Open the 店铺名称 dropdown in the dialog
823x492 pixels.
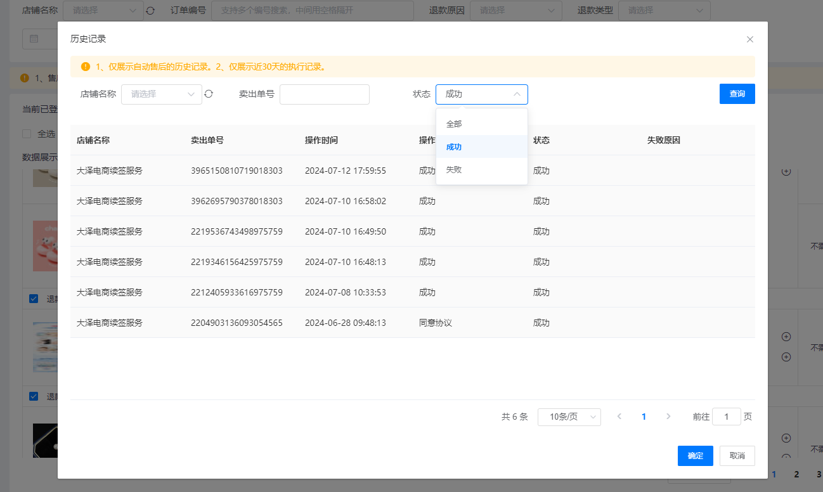tap(162, 94)
